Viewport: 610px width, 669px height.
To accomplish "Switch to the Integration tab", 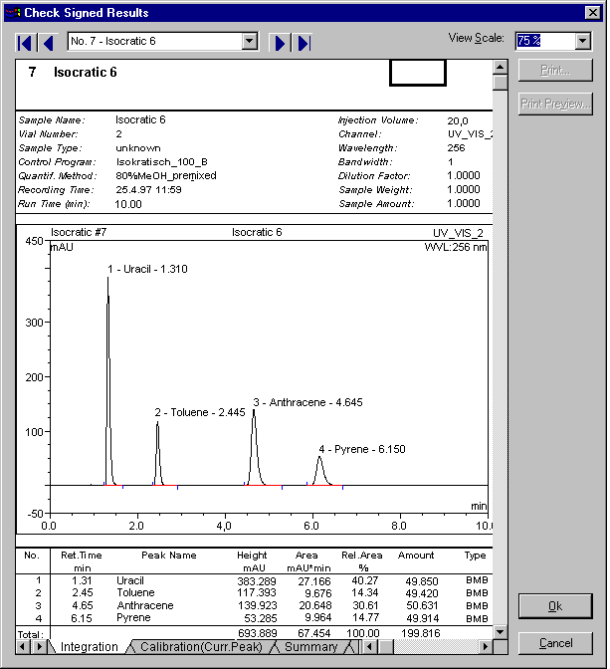I will pos(89,647).
